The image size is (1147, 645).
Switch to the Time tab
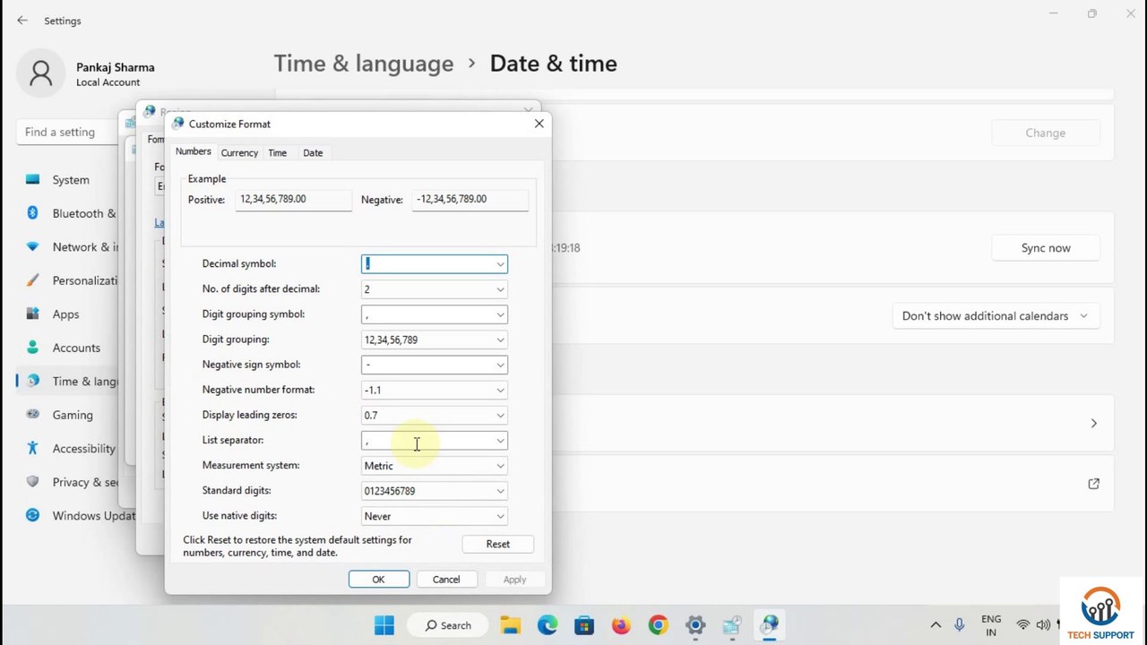pos(278,153)
